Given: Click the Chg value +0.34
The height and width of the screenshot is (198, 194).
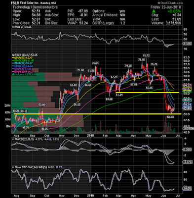Looking at the screenshot, I should click(x=177, y=15).
